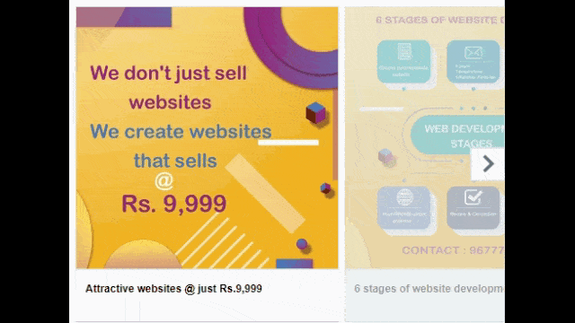Click the envelope icon in second teal stage box
575x323 pixels.
click(x=473, y=53)
